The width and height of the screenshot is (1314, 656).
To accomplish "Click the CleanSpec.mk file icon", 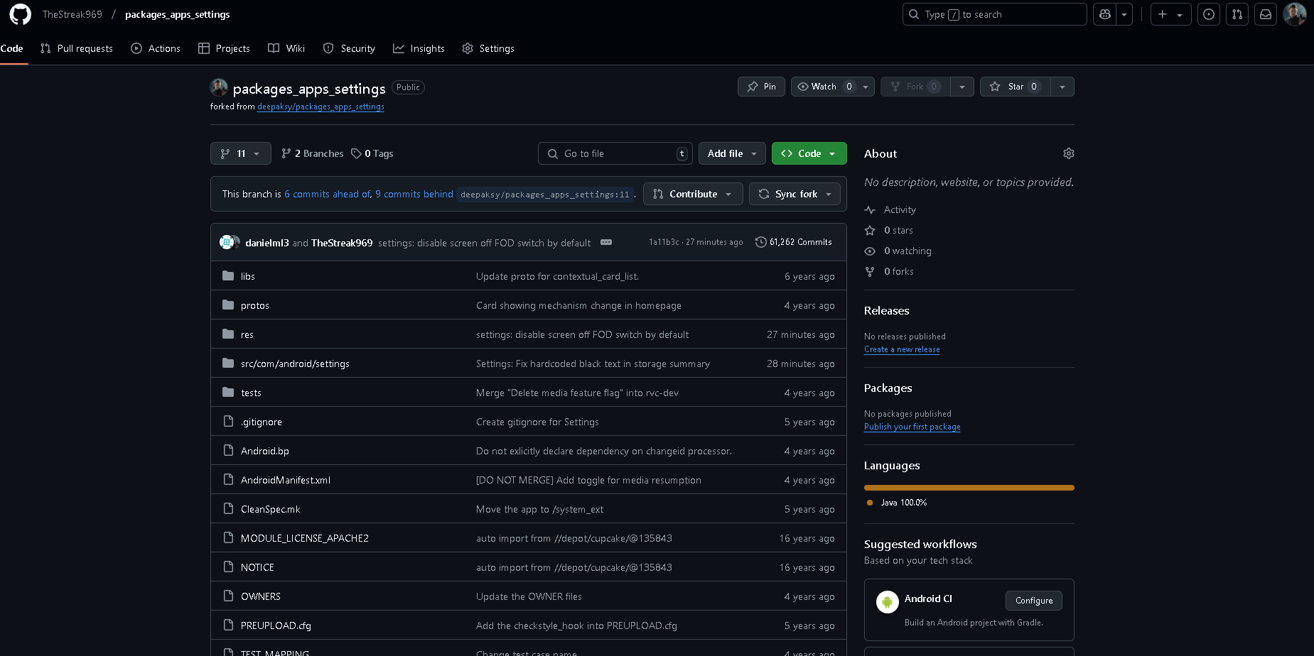I will point(228,509).
